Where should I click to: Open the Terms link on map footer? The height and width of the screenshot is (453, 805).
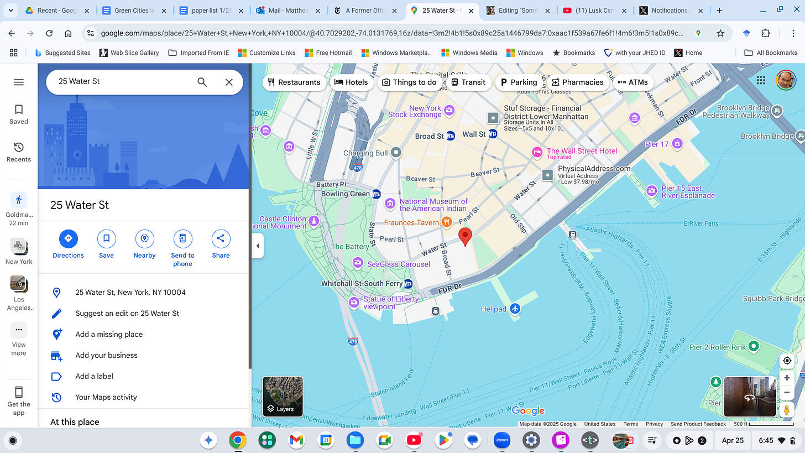click(x=630, y=424)
